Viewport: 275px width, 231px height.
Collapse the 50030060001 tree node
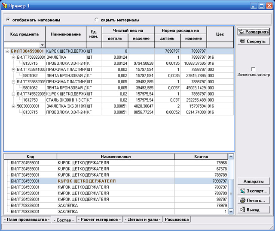13,105
